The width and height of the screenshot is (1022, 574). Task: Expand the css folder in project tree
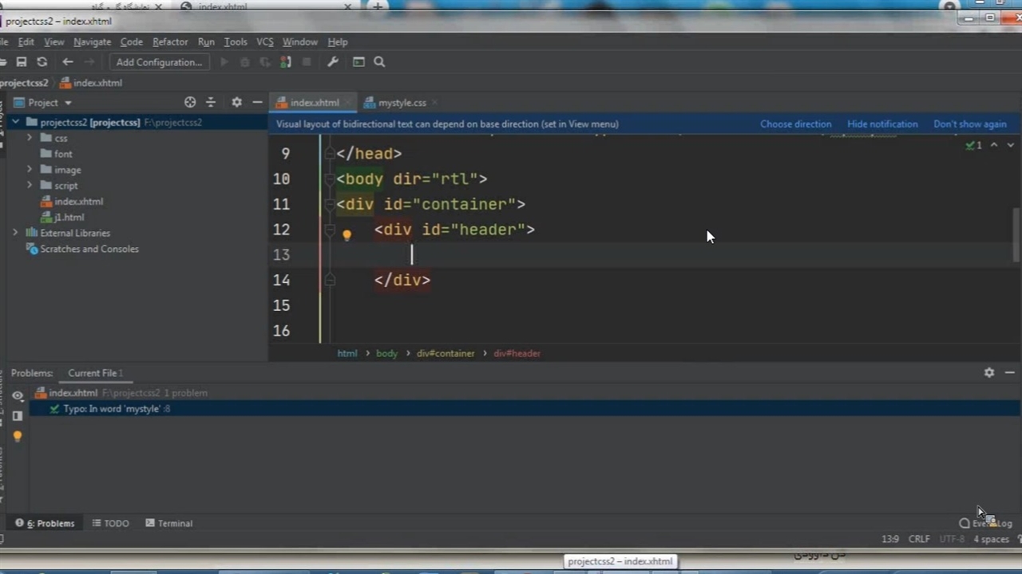[30, 138]
